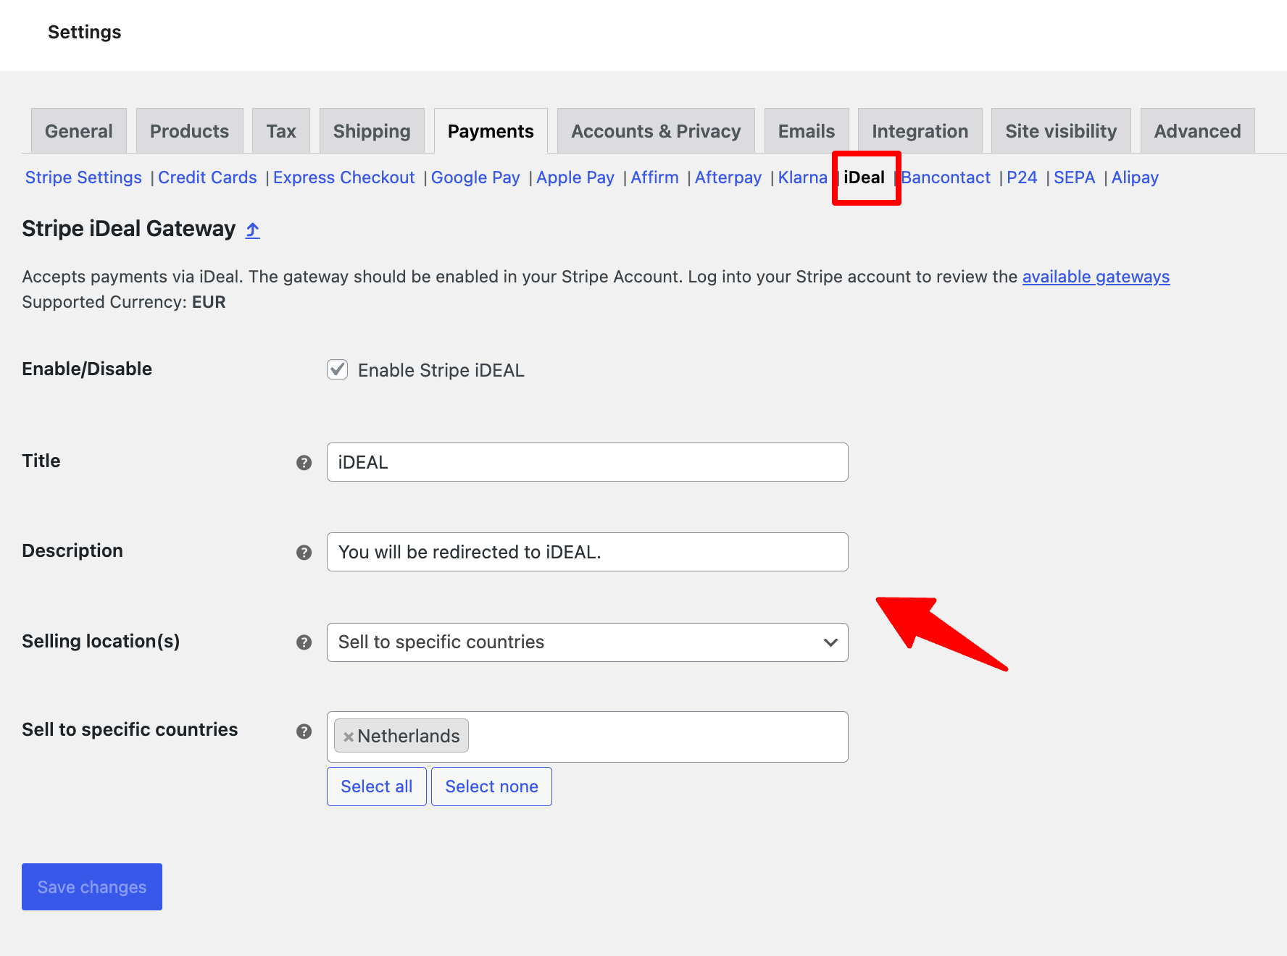Open the Afterpay gateway link

pyautogui.click(x=728, y=177)
